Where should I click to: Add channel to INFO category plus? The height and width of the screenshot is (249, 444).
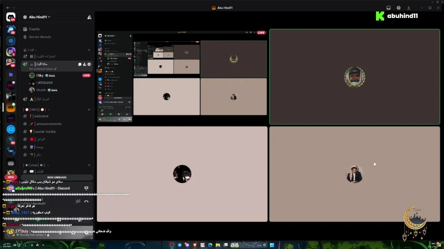pos(89,110)
